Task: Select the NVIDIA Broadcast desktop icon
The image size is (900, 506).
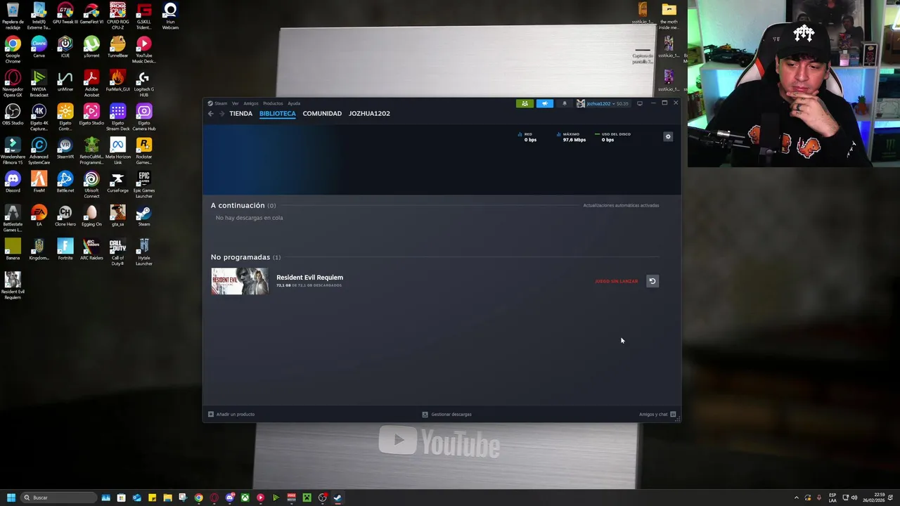Action: click(39, 84)
